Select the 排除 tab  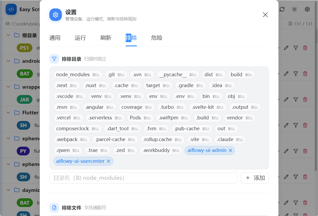(131, 38)
